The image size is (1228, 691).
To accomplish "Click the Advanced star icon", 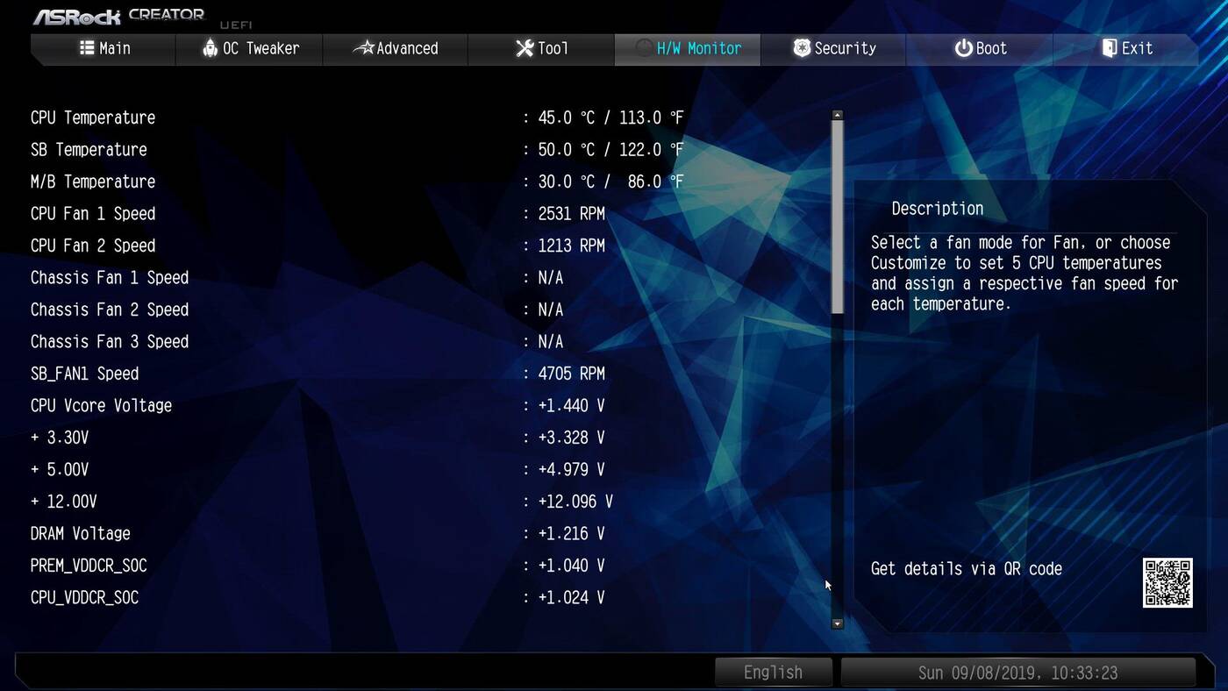I will click(x=363, y=48).
